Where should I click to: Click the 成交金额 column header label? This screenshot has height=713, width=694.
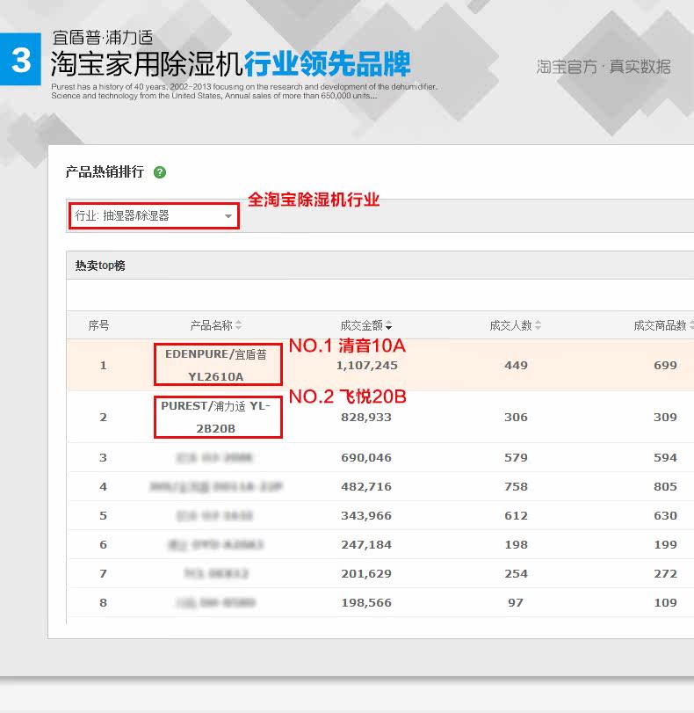click(361, 325)
